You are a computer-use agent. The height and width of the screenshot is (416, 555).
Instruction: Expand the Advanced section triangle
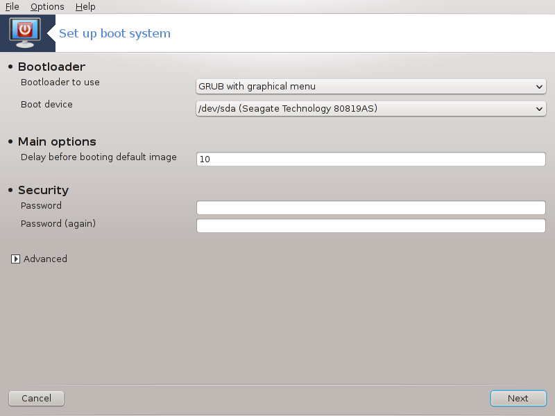click(15, 259)
